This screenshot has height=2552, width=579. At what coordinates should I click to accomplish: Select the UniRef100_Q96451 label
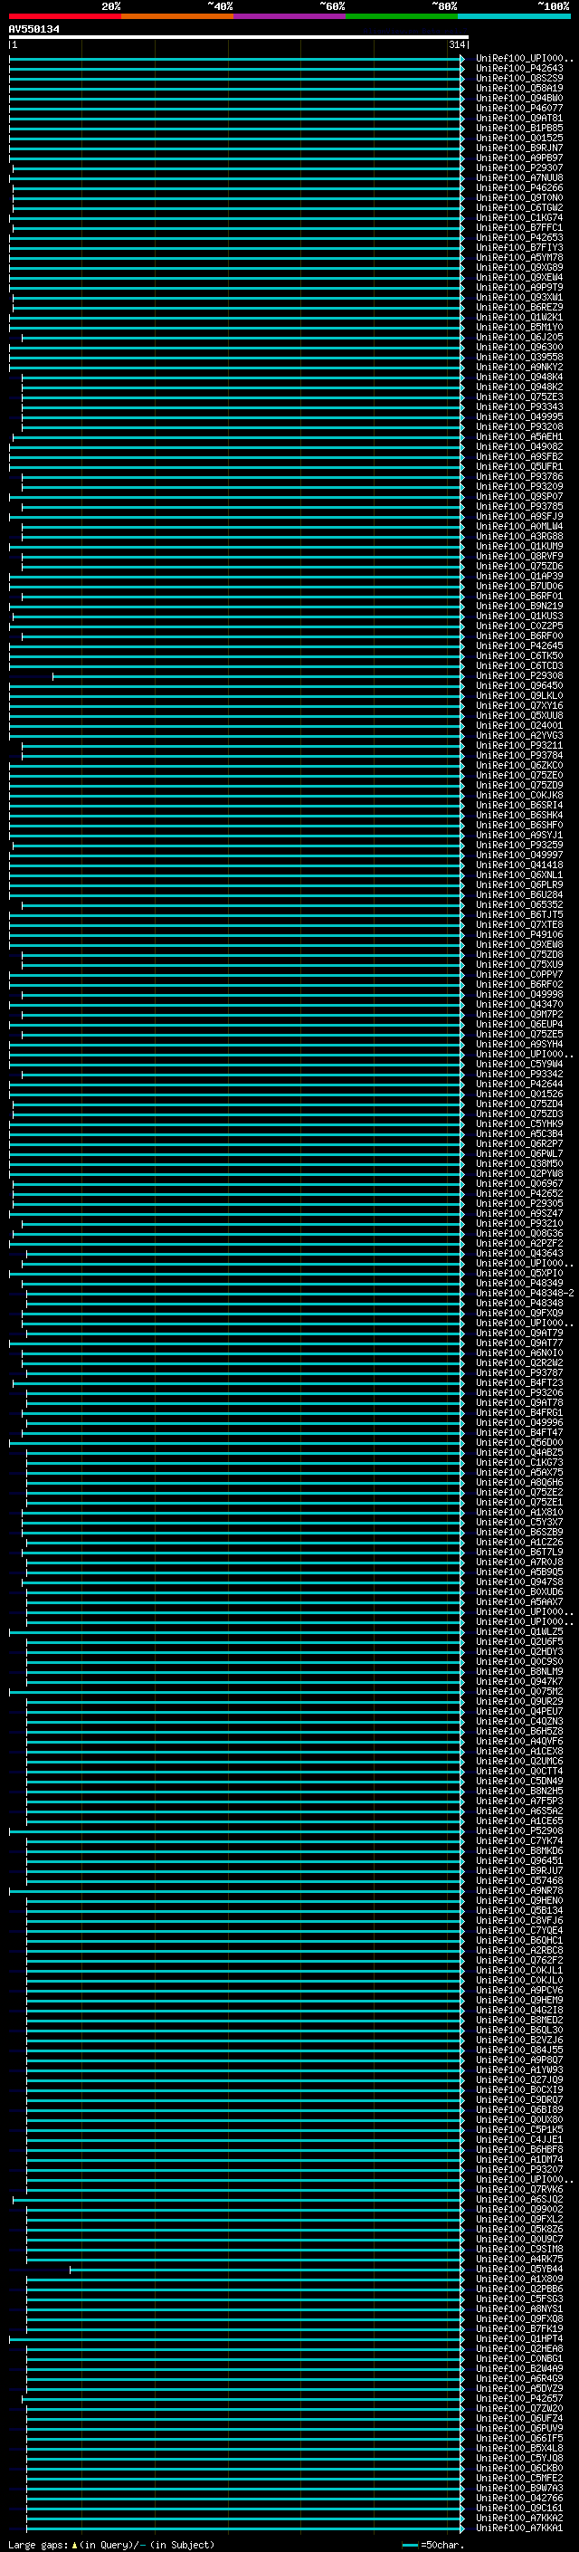(519, 1861)
